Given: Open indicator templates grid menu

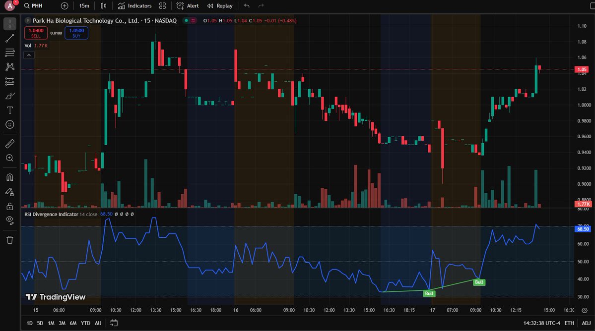Looking at the screenshot, I should click(x=162, y=5).
